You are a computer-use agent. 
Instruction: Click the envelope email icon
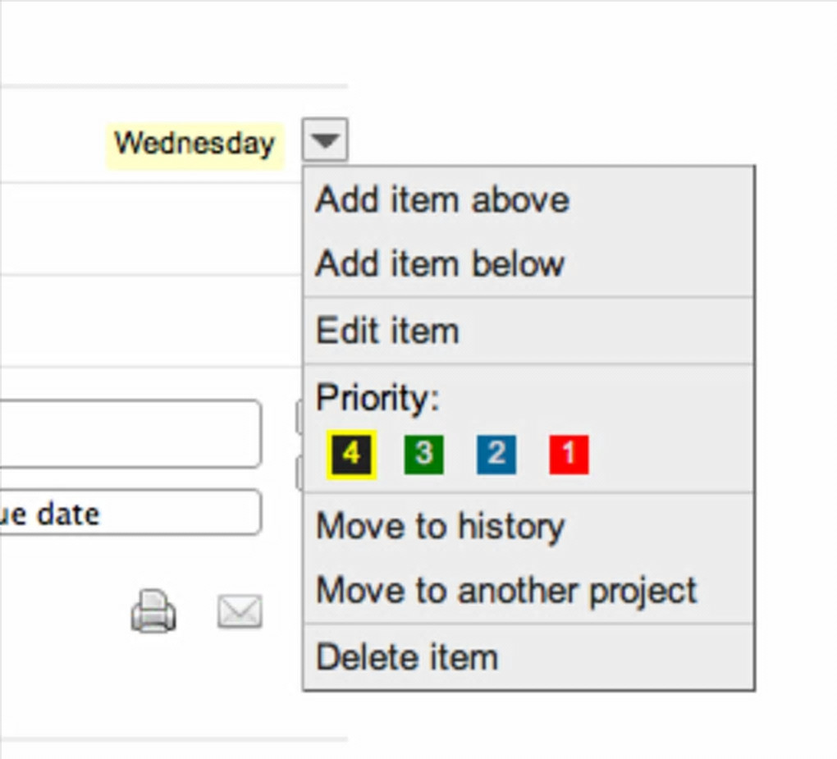coord(240,612)
